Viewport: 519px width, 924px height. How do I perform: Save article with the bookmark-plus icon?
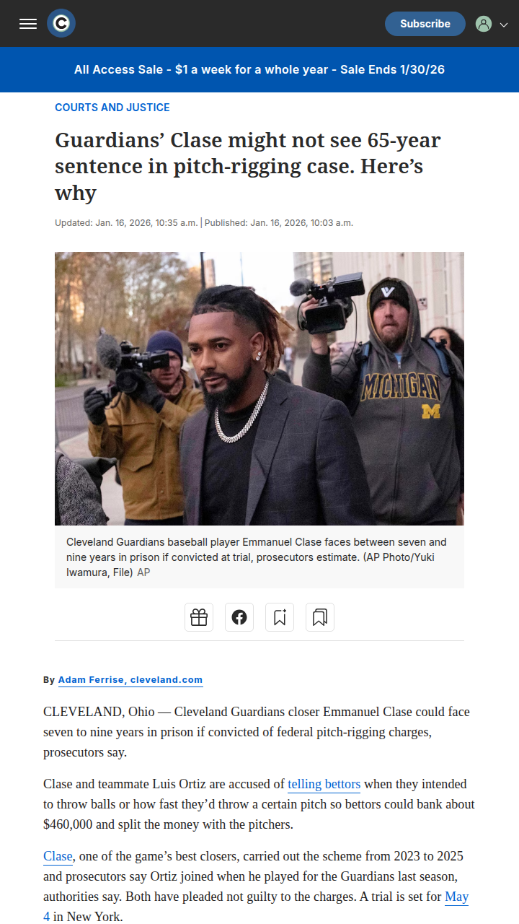click(280, 617)
